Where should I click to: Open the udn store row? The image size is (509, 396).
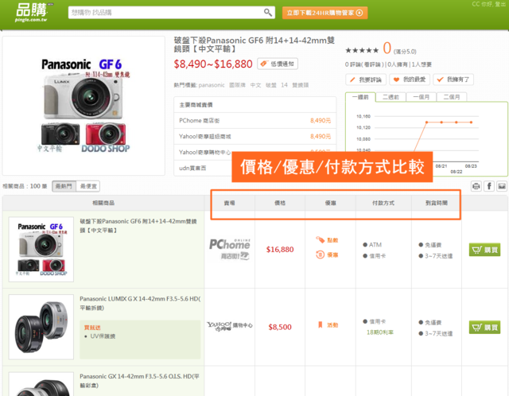[x=203, y=168]
